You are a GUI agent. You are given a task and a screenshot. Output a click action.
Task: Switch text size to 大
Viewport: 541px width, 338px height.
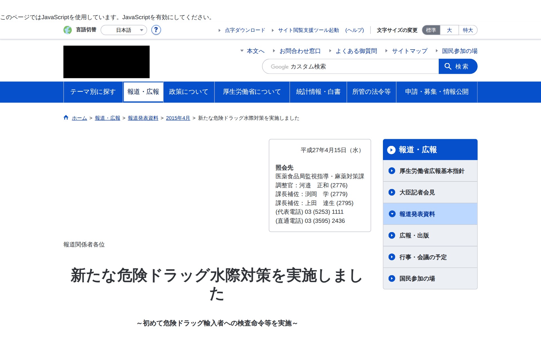coord(449,30)
